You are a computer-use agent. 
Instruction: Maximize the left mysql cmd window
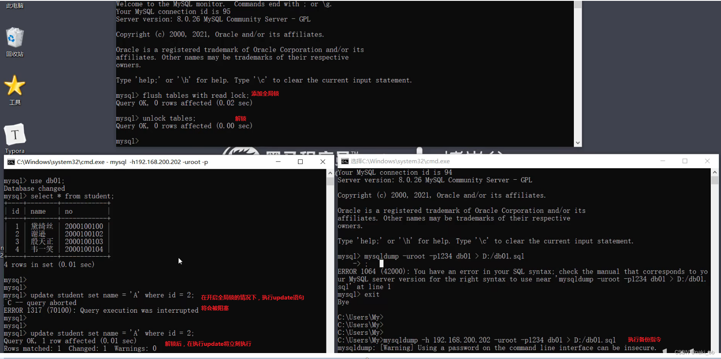click(x=301, y=162)
